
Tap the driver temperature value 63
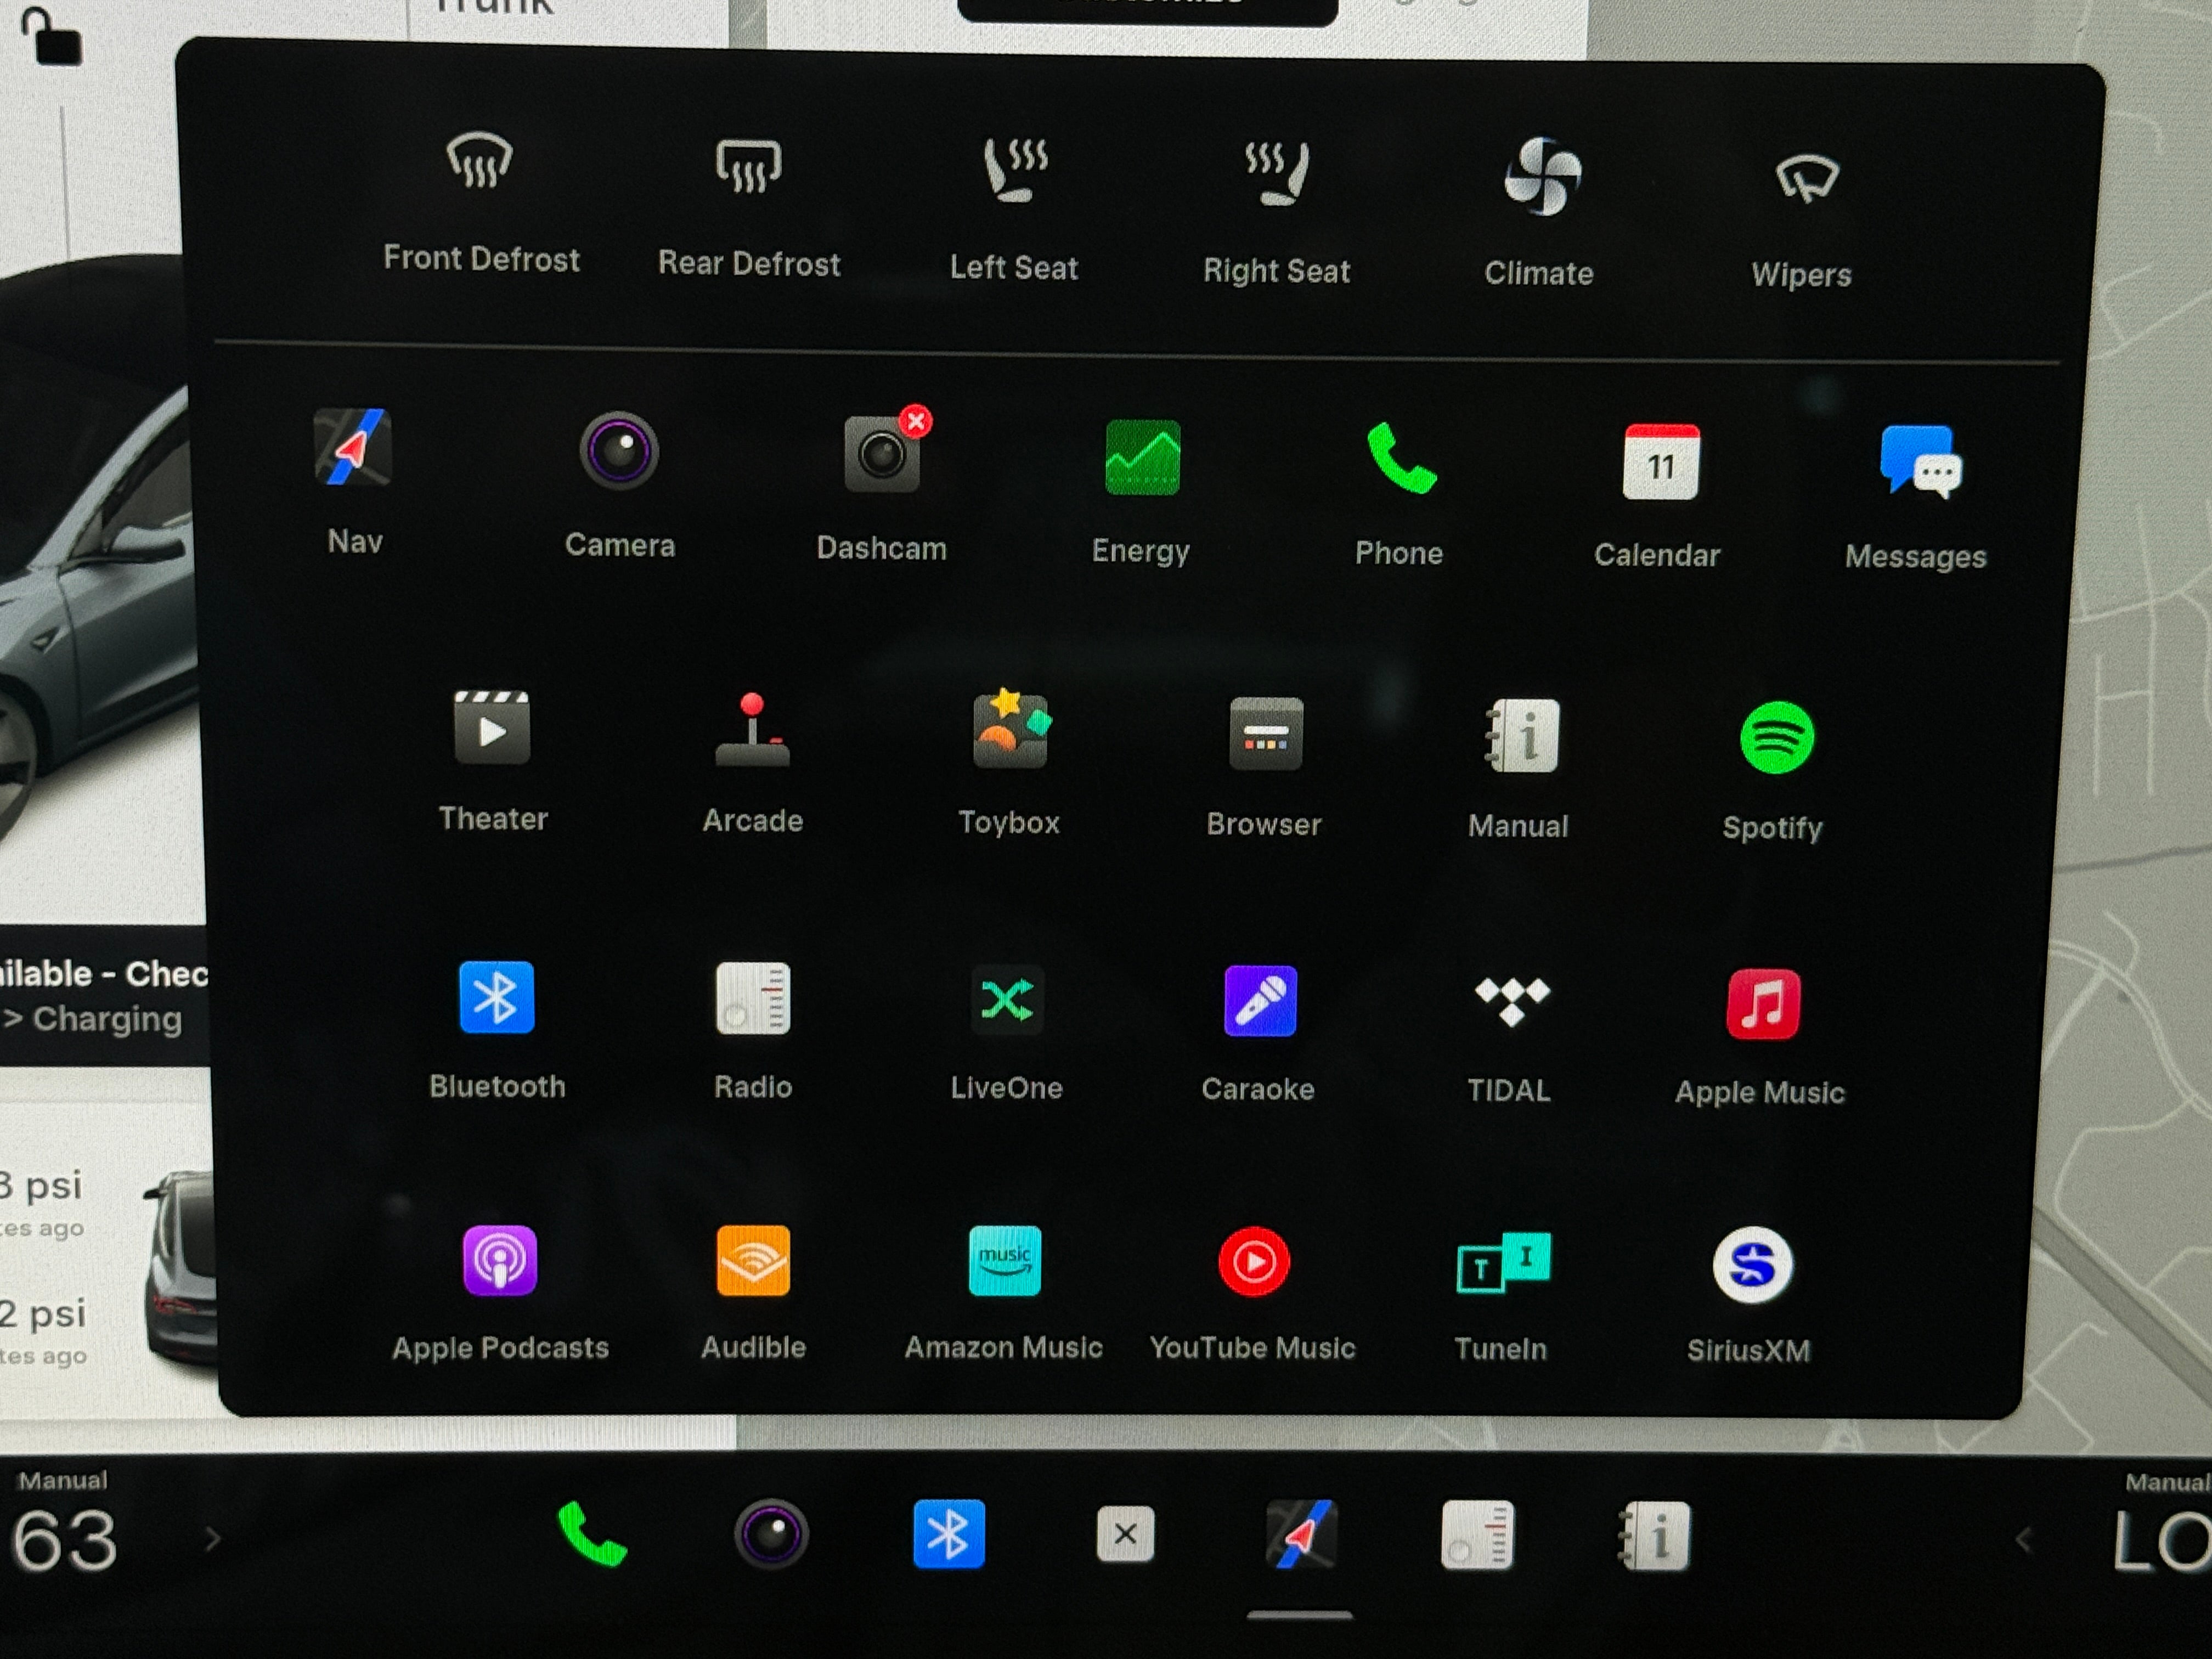tap(65, 1542)
